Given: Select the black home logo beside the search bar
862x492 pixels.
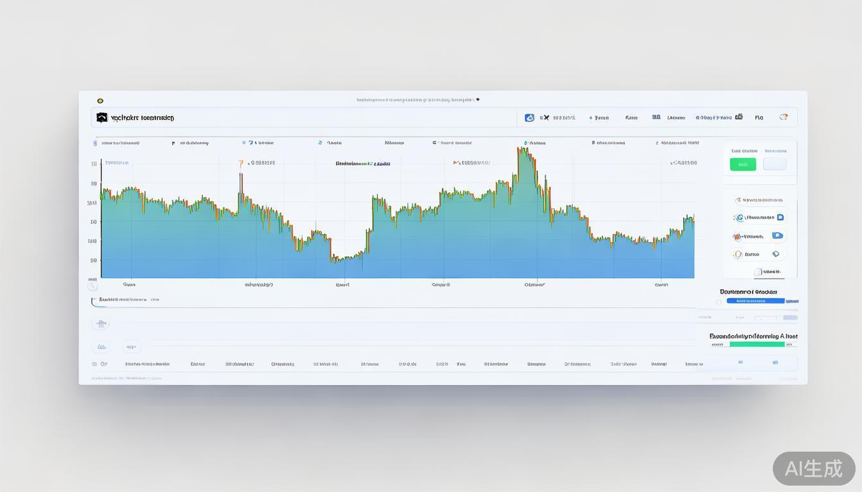Looking at the screenshot, I should point(101,117).
